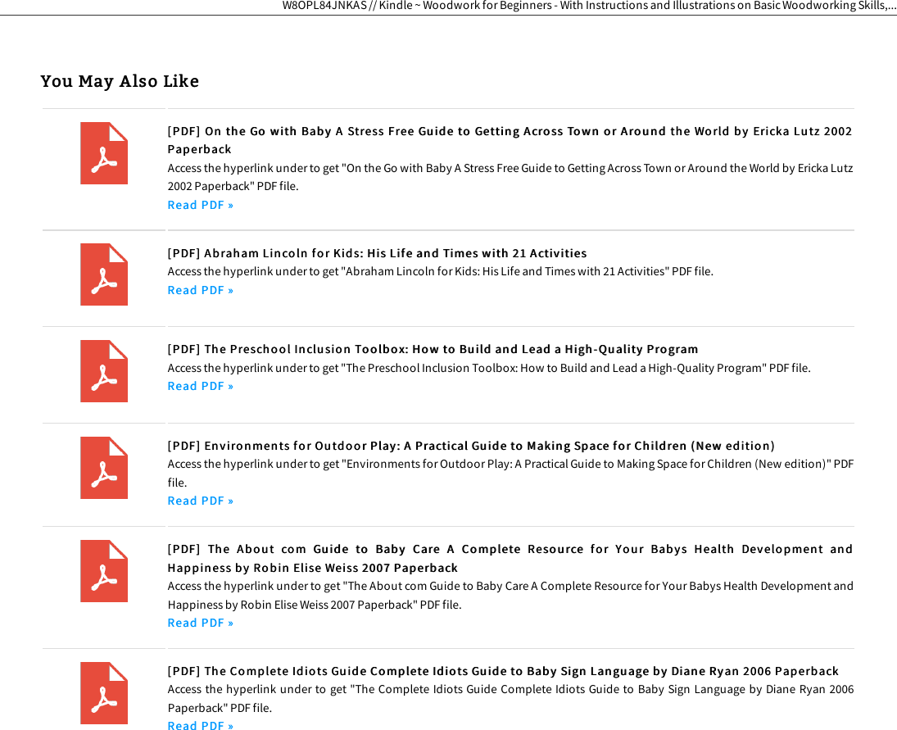Select title Abraham Lincoln for Kids: His Life and Times
The image size is (897, 730).
point(377,253)
